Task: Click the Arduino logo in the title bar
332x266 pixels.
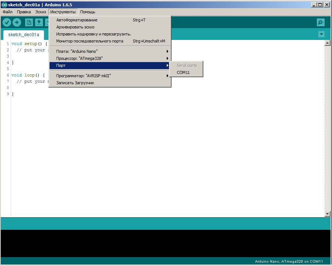Action: coord(4,5)
